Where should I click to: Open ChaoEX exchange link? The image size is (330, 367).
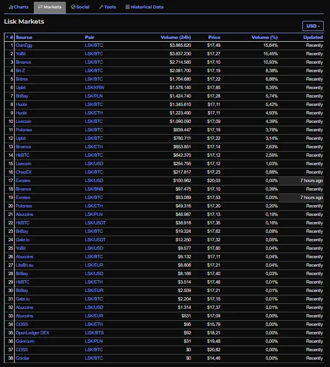(x=24, y=172)
